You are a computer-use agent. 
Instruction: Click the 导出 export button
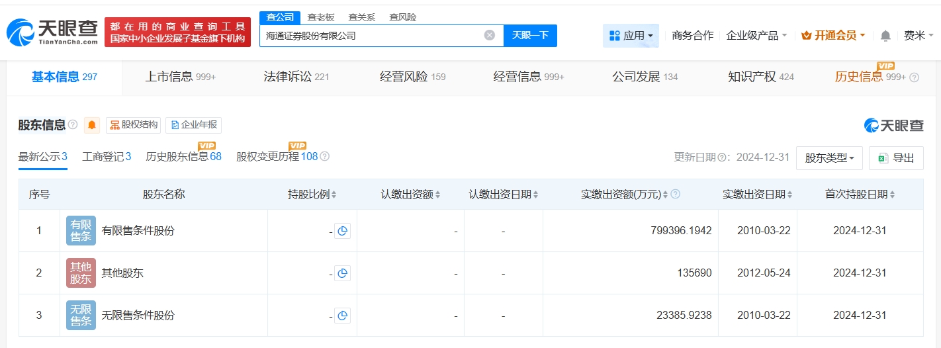pyautogui.click(x=896, y=158)
